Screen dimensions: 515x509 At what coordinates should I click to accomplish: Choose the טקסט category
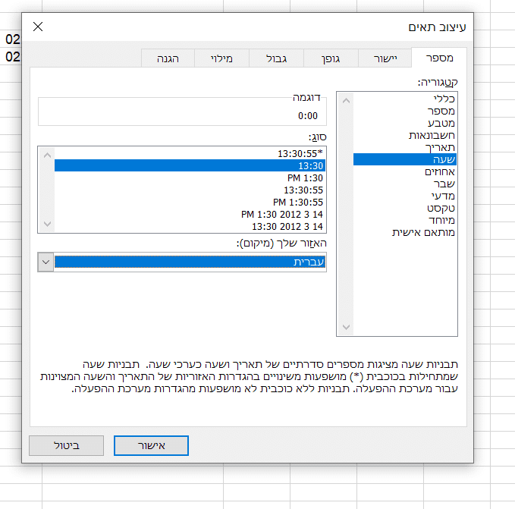[405, 208]
